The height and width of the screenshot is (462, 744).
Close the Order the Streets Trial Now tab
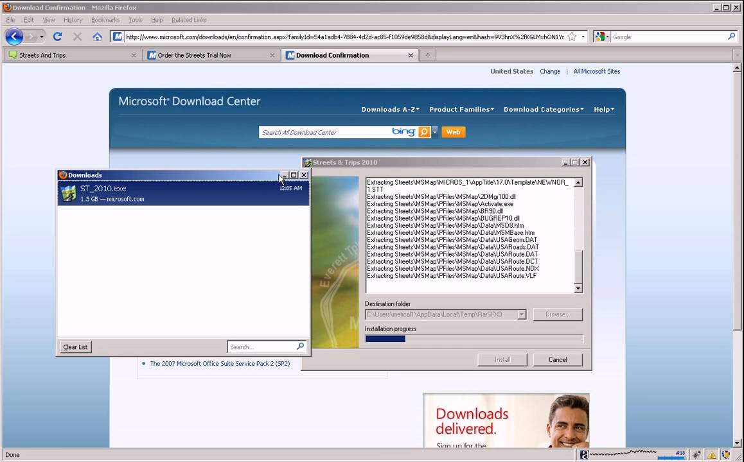[272, 55]
